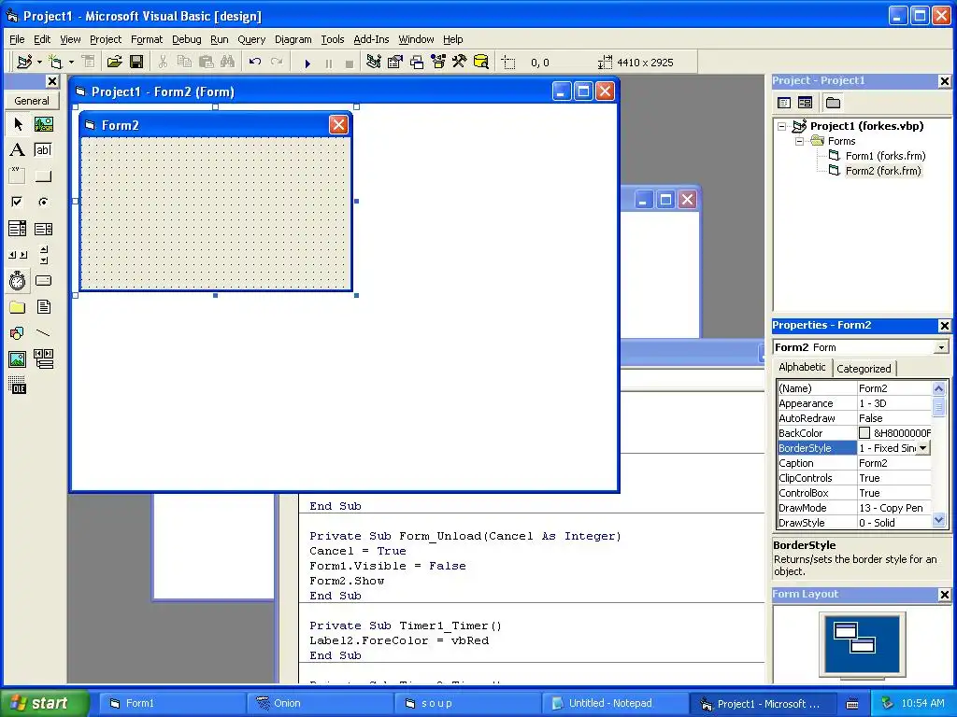Switch to the Alphabetic properties tab
Screen dimensions: 957x717
tap(802, 367)
